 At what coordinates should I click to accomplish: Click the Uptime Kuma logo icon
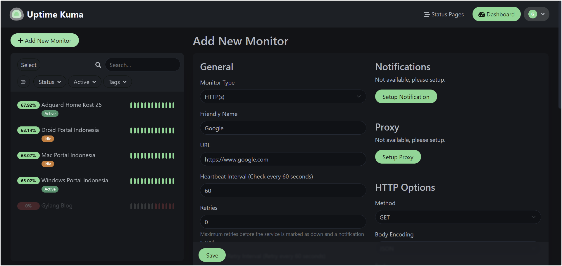pyautogui.click(x=17, y=14)
